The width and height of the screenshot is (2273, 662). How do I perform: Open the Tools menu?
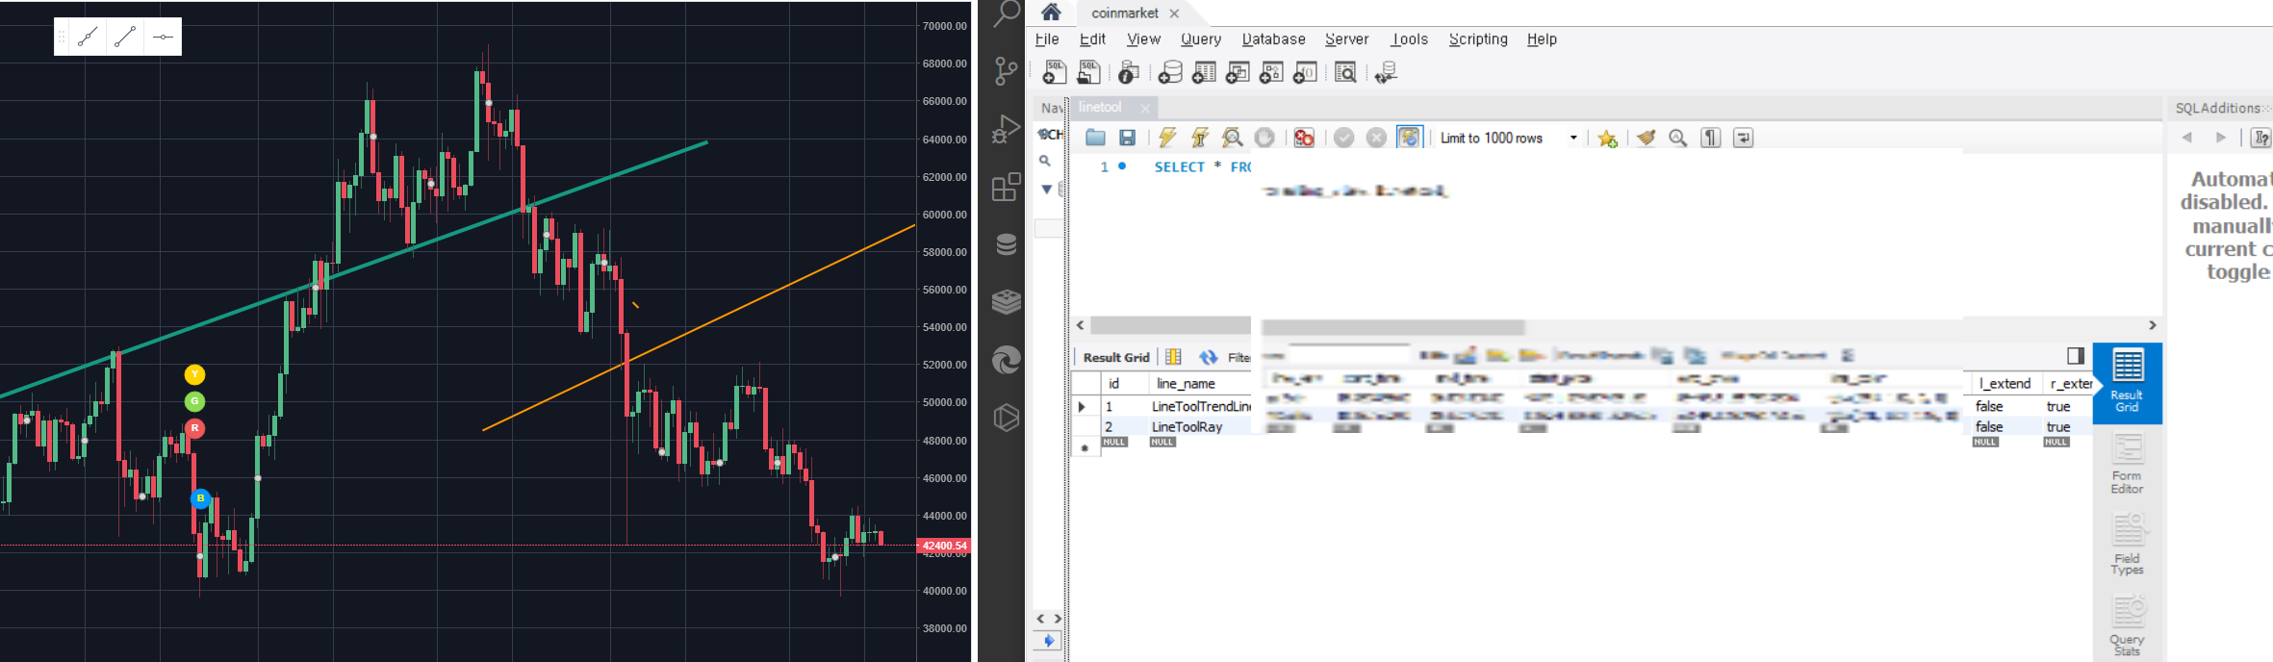(x=1409, y=39)
